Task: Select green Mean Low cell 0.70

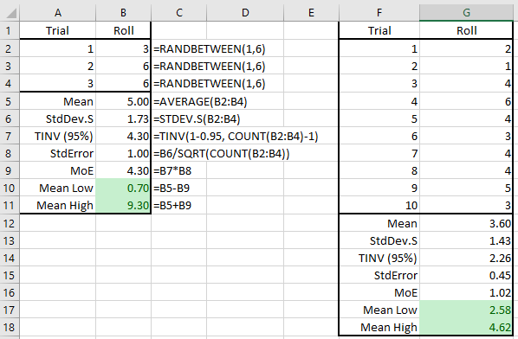Action: pos(123,188)
